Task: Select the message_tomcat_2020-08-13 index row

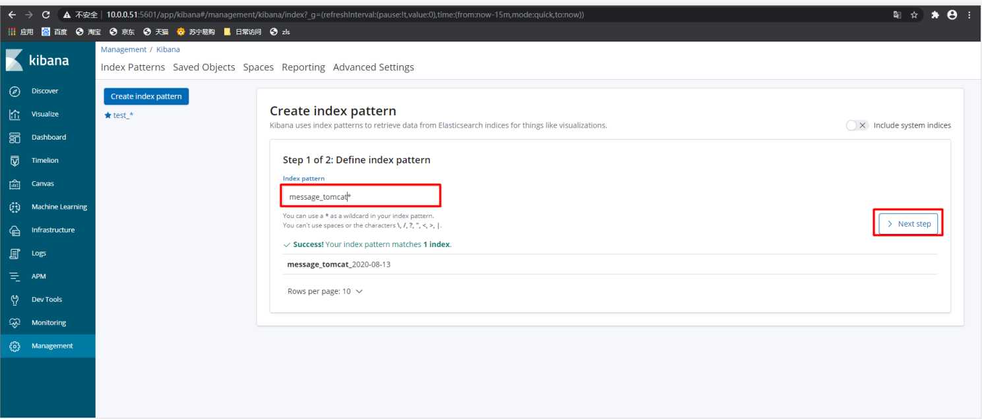Action: click(610, 264)
